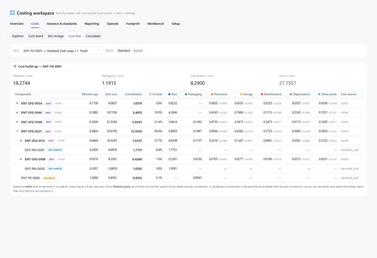Click the Component column header
Viewport: 377px width, 258px height.
tap(23, 94)
